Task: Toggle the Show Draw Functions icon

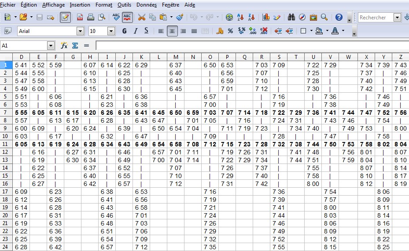Action: (277, 18)
